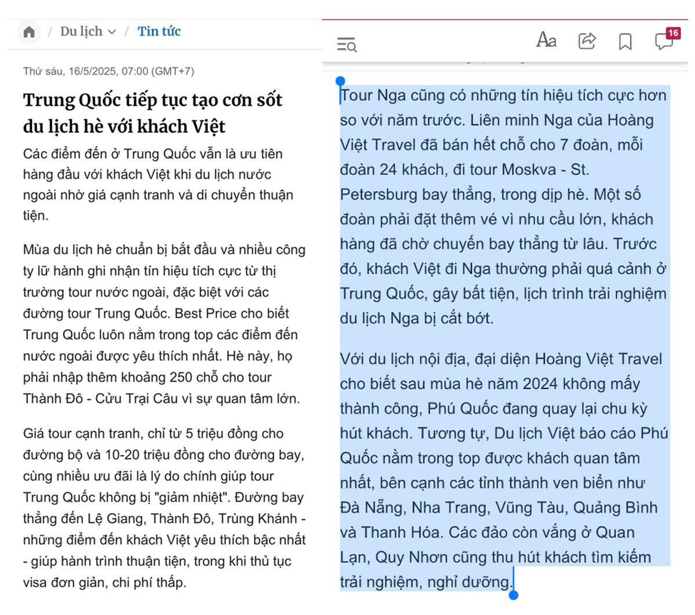
Task: Grab the selection end handle
Action: tap(513, 594)
